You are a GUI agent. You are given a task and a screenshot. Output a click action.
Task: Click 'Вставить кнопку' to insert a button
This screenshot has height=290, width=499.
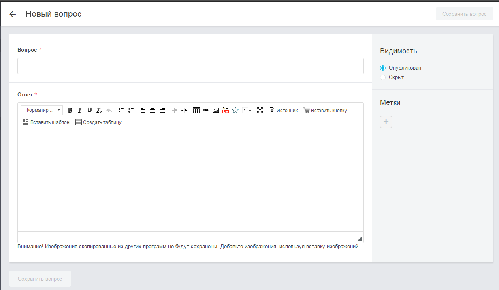[x=325, y=110]
